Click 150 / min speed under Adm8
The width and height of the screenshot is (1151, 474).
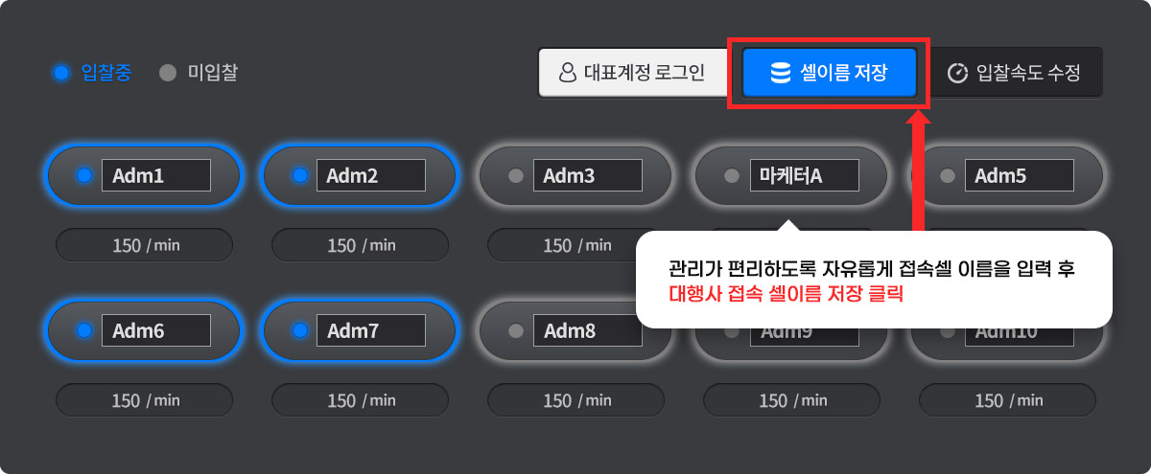click(576, 400)
